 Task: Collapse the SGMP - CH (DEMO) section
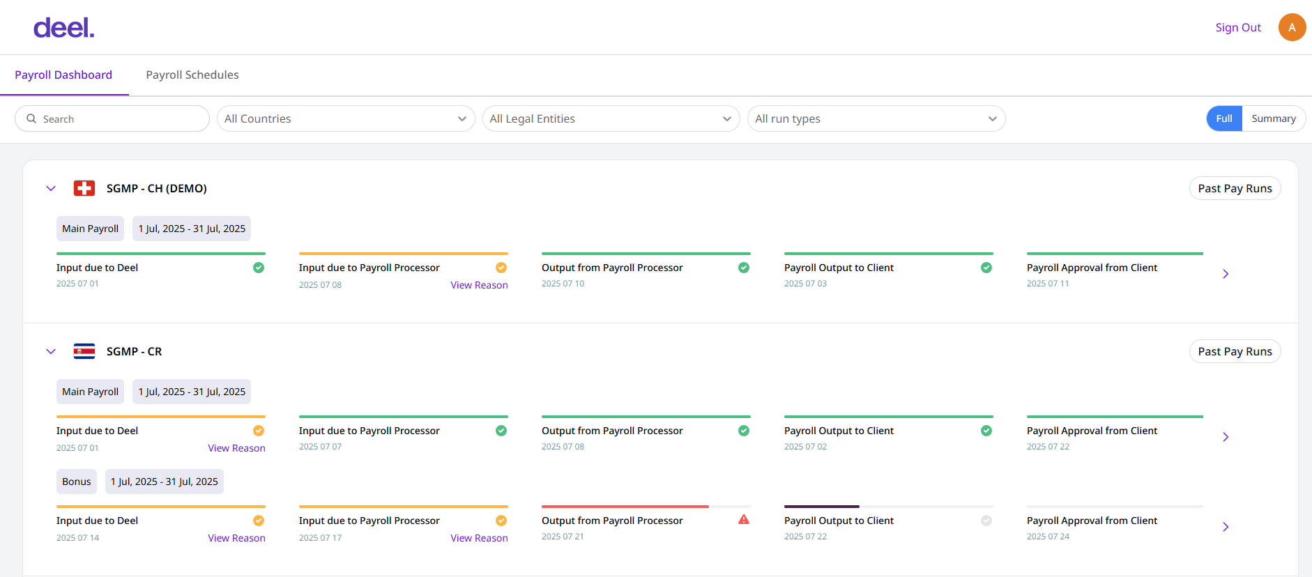(51, 188)
